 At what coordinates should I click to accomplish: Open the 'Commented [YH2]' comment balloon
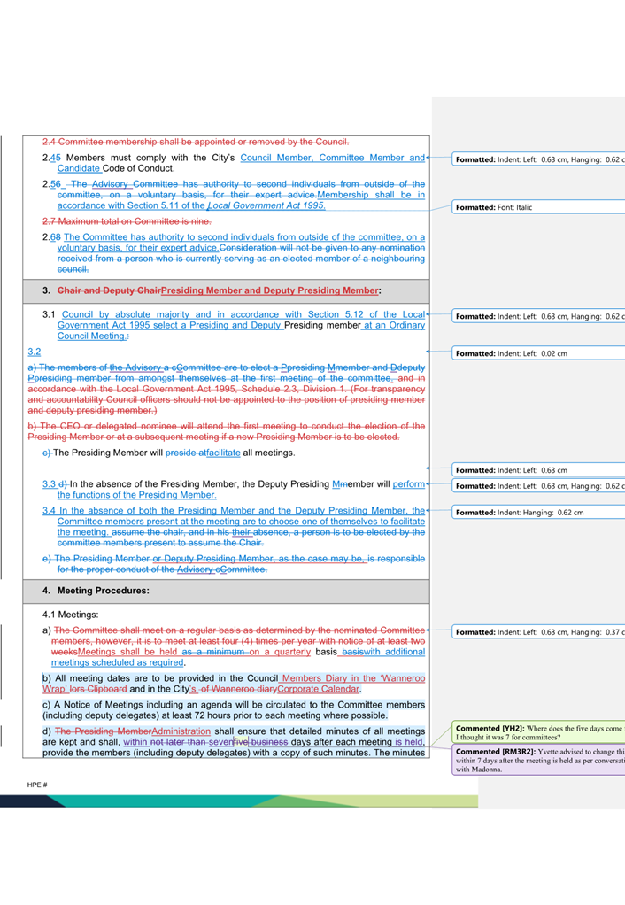coord(538,732)
